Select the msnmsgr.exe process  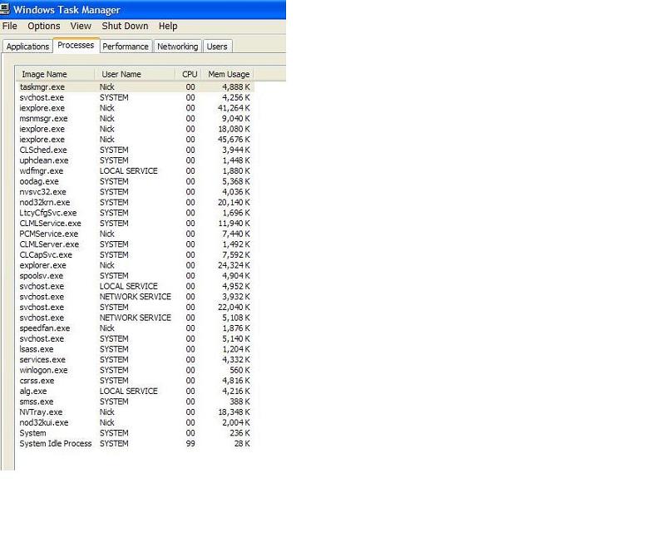point(136,119)
